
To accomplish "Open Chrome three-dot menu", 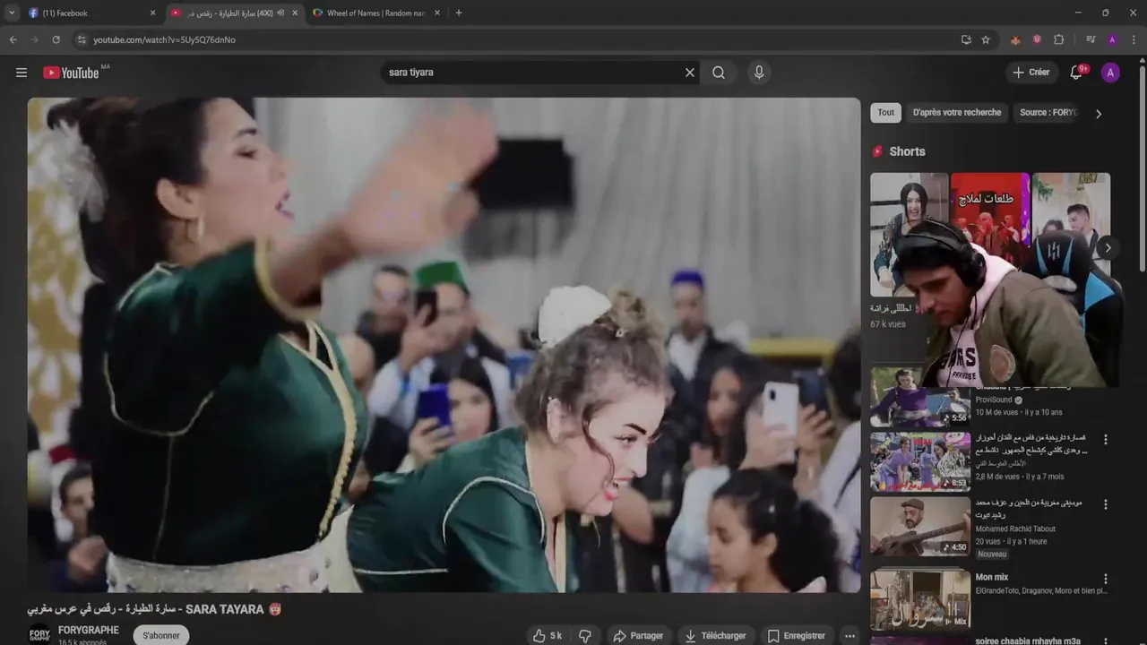I will click(1134, 39).
